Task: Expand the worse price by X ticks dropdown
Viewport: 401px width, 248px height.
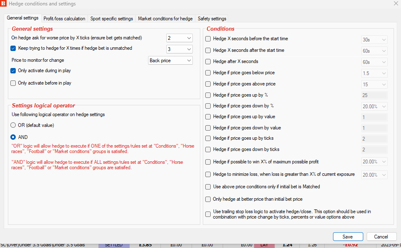Action: pos(179,38)
